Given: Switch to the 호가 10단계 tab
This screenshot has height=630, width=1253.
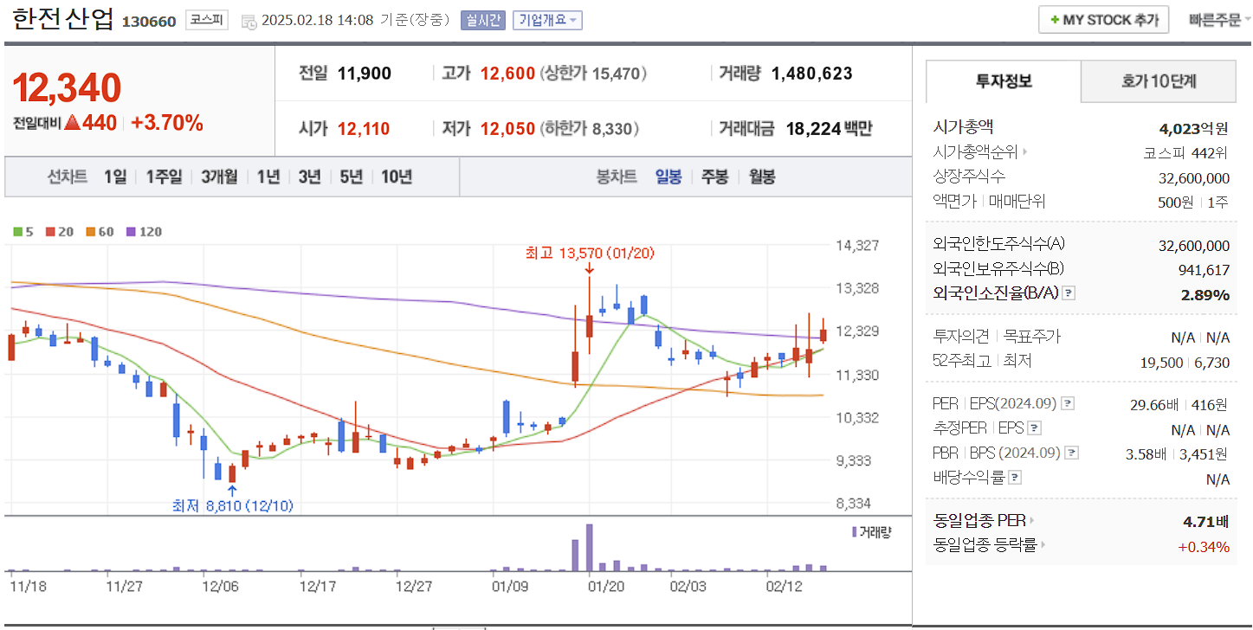Looking at the screenshot, I should 1158,80.
